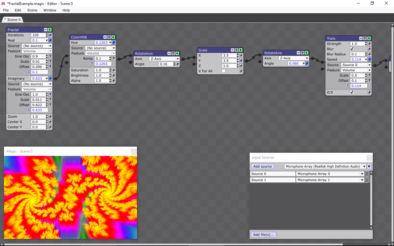Click the blue link icon beside Trails Speed
The width and height of the screenshot is (394, 246).
tap(369, 59)
